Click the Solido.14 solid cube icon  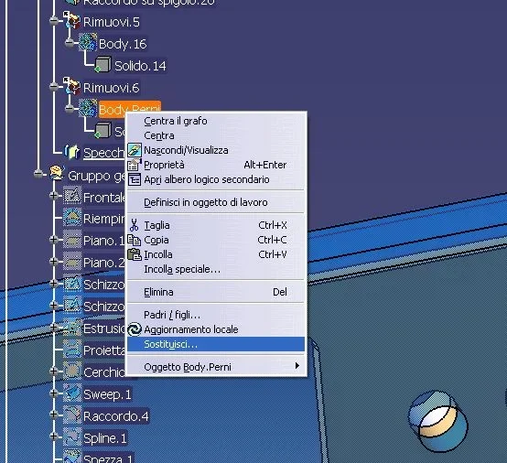click(102, 64)
